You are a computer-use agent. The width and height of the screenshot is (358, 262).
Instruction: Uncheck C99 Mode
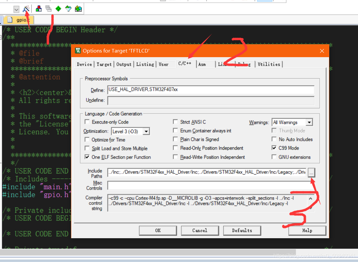pos(274,148)
